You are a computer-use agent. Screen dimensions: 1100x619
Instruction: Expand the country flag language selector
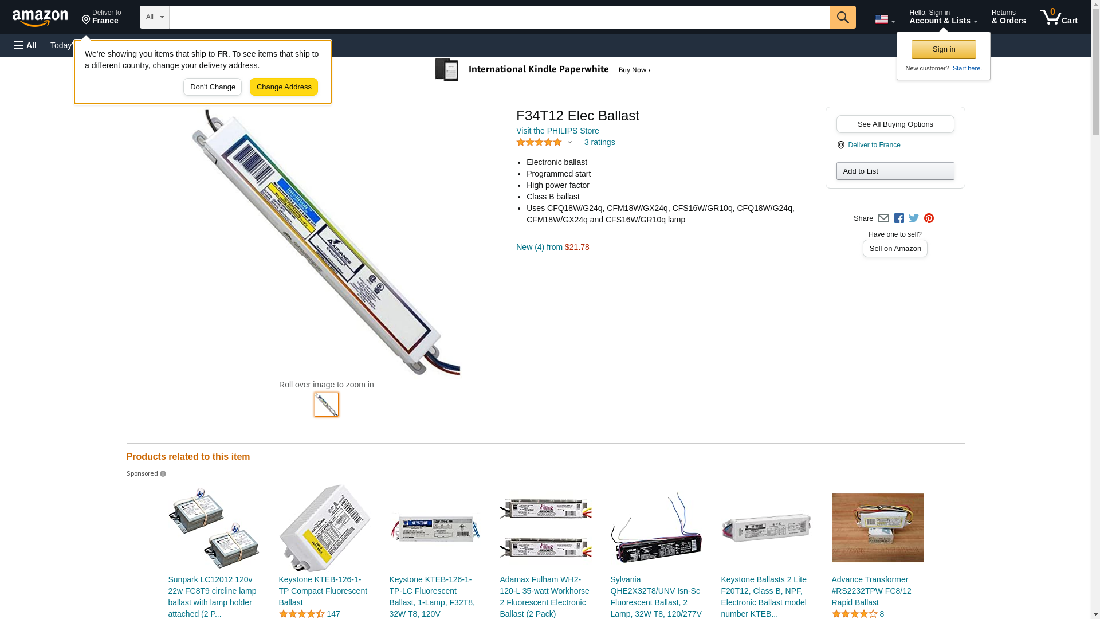tap(885, 19)
